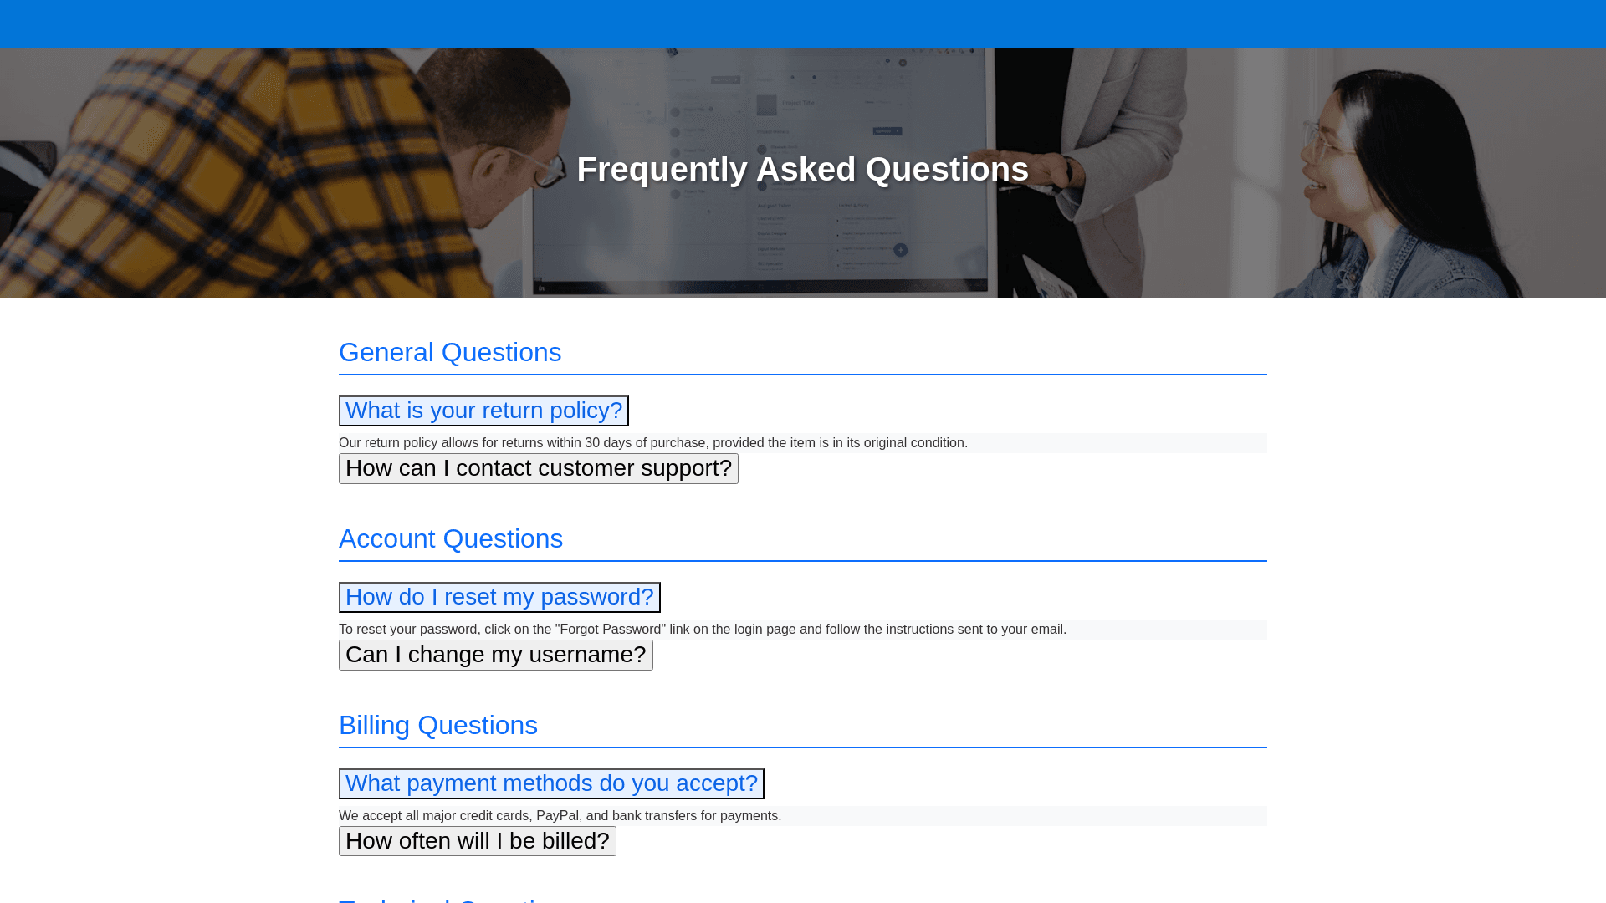Click the smiling woman wearing glasses in banner
Image resolution: width=1606 pixels, height=903 pixels.
coord(1405,184)
